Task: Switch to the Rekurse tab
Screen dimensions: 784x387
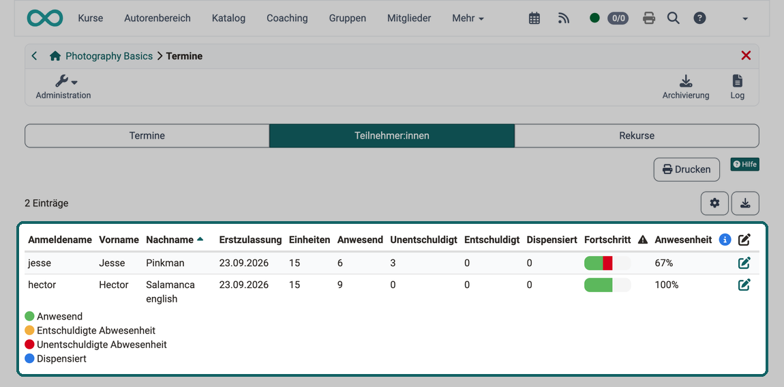Action: [637, 136]
